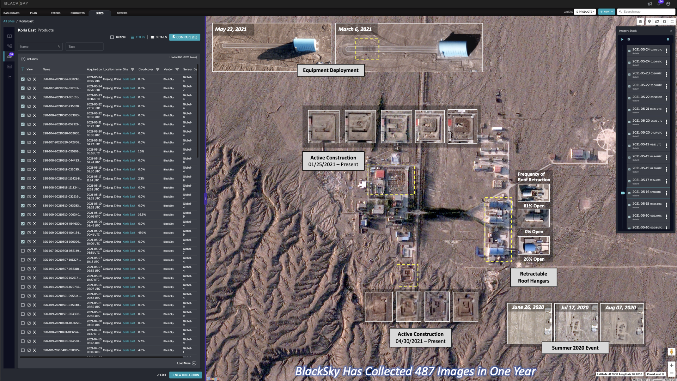Screen dimensions: 677x381
Task: Open the Site column filter
Action: [x=133, y=69]
